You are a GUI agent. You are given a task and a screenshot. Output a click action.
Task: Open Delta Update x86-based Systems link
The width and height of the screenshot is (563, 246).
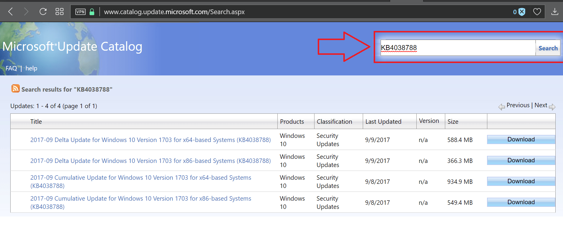point(150,161)
